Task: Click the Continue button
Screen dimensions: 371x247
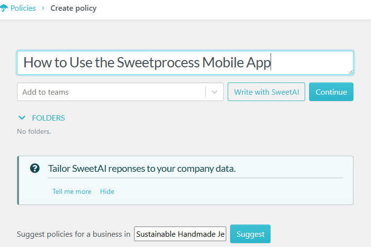Action: 331,92
